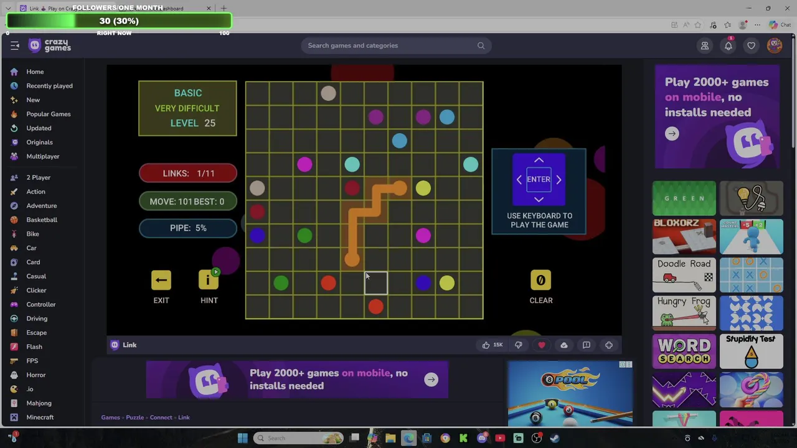Image resolution: width=797 pixels, height=448 pixels.
Task: Click the right arrow on game keypad
Action: tap(559, 179)
